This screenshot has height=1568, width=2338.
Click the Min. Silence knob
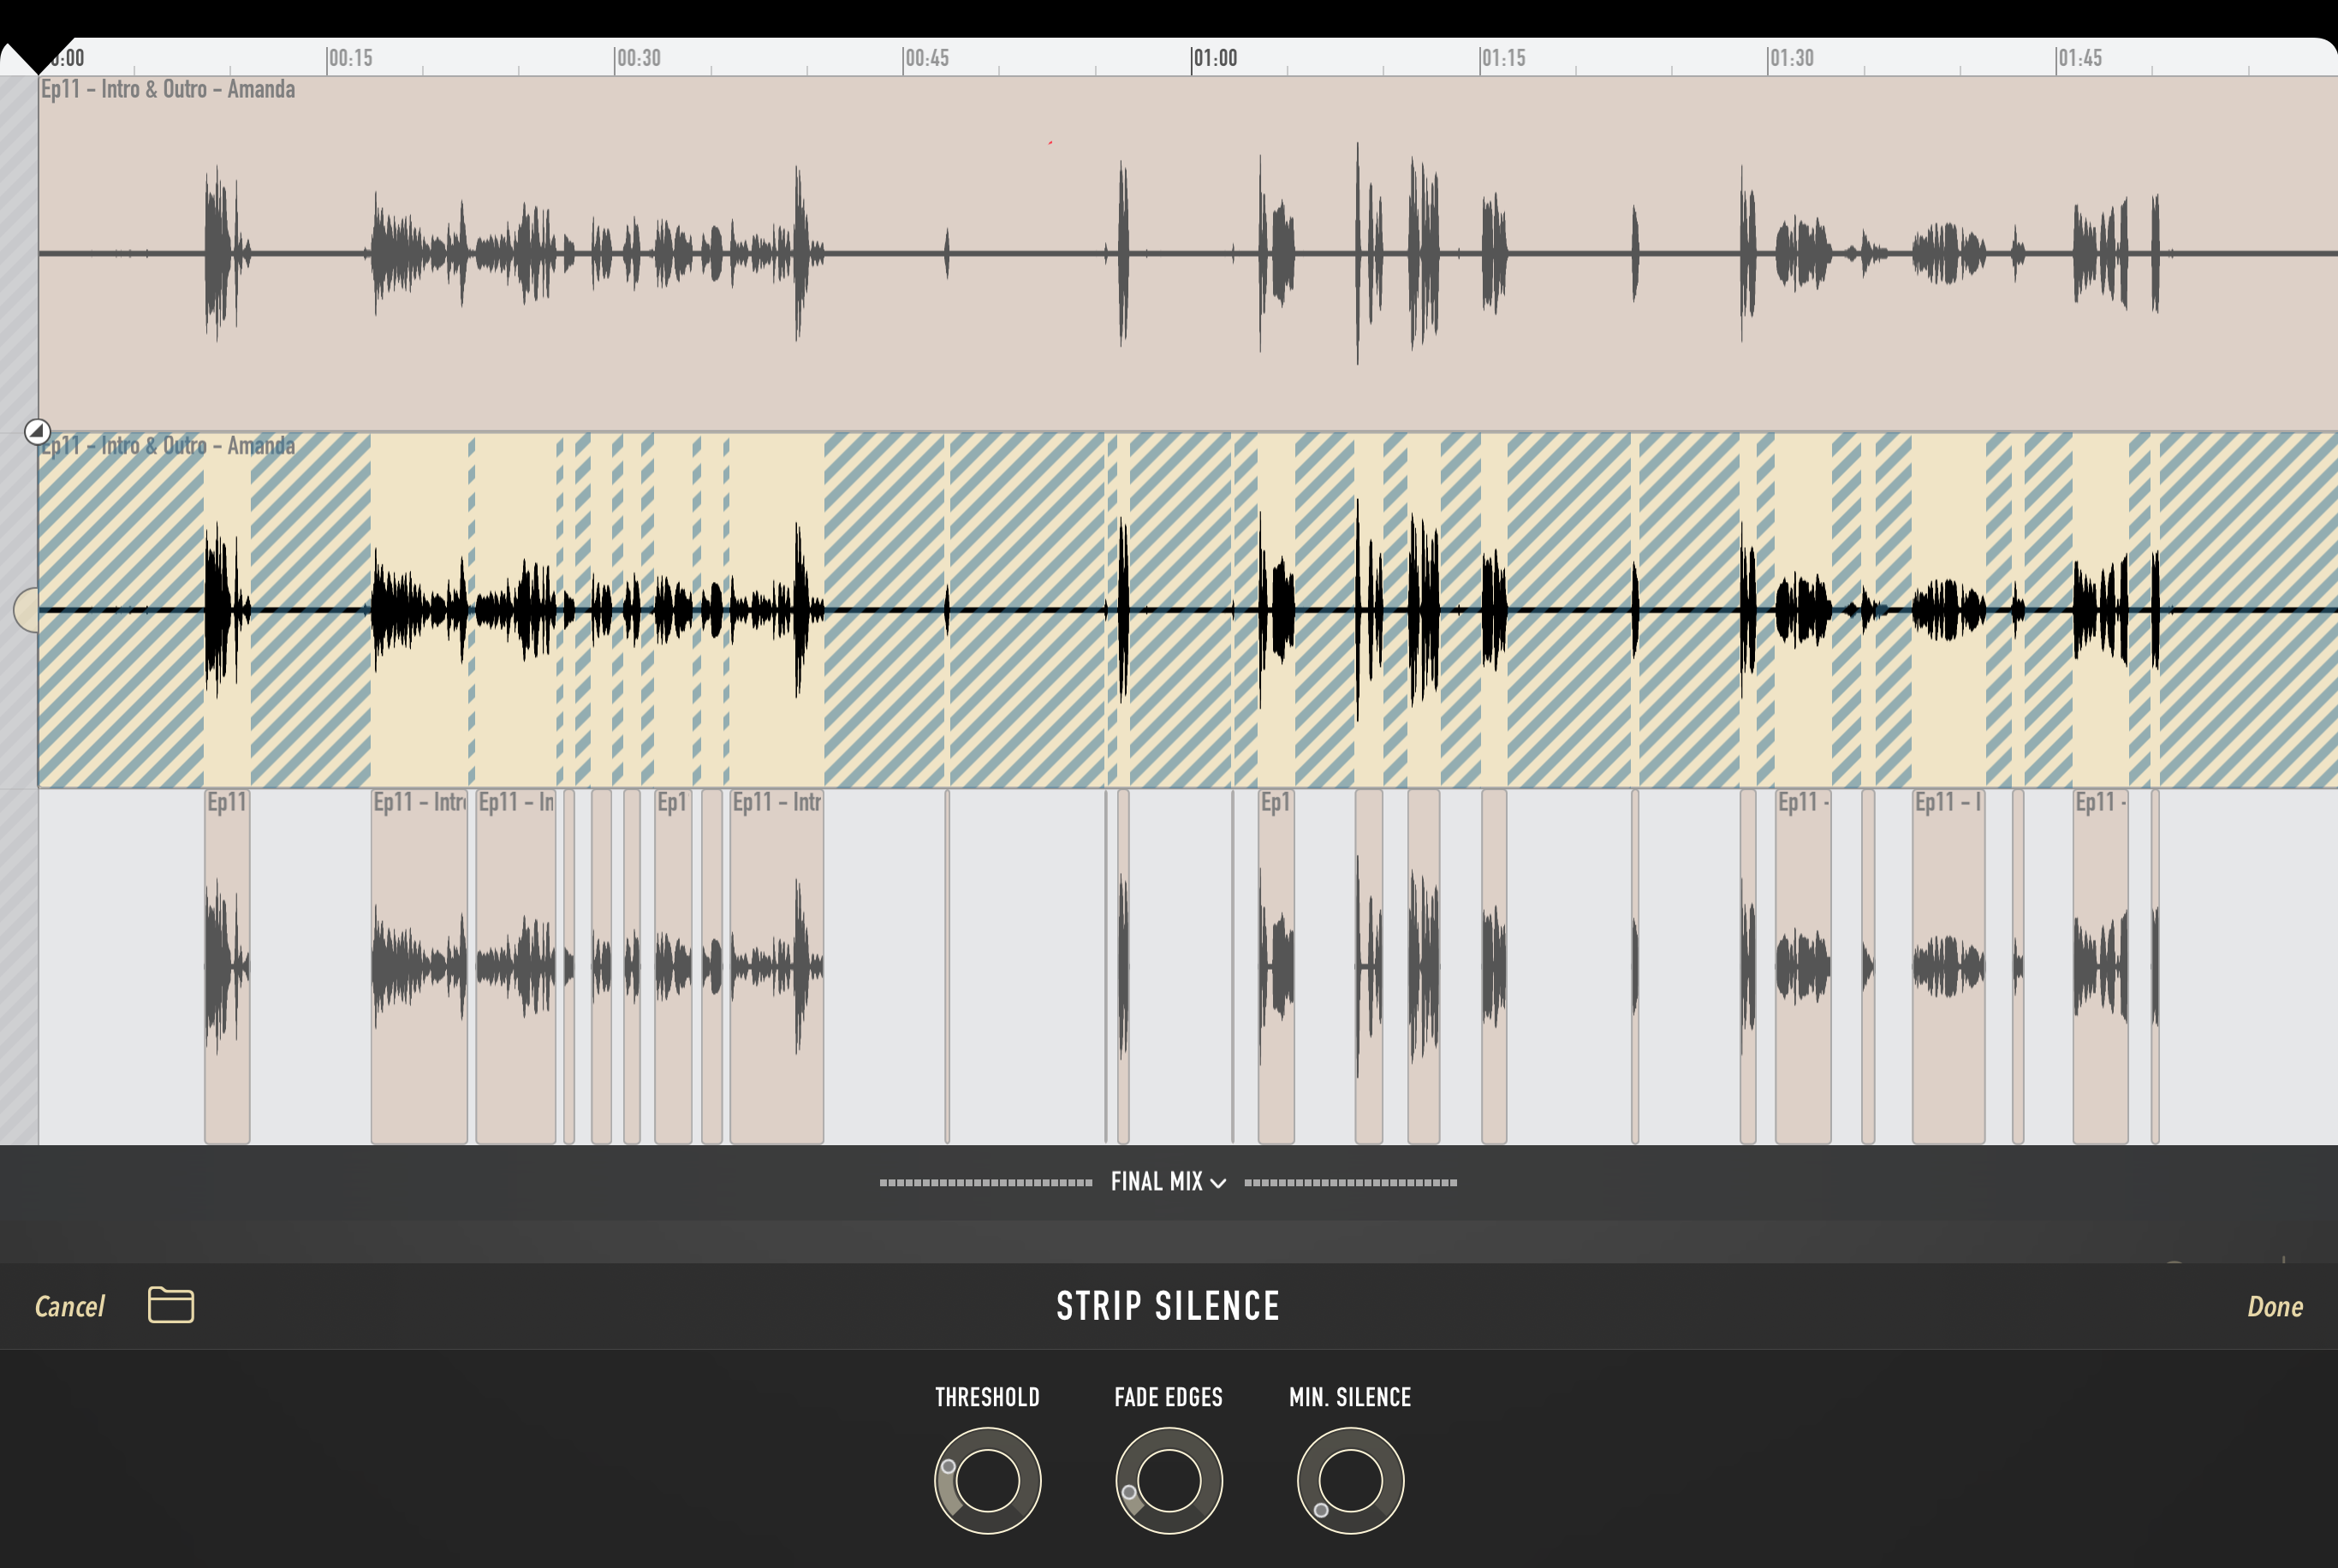(1350, 1480)
